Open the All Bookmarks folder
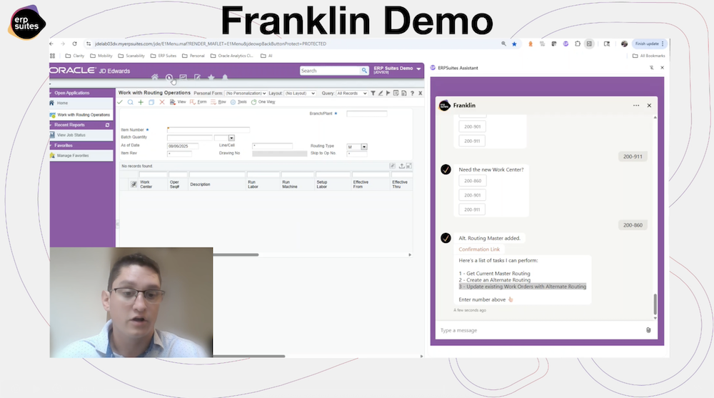714x398 pixels. coord(649,56)
